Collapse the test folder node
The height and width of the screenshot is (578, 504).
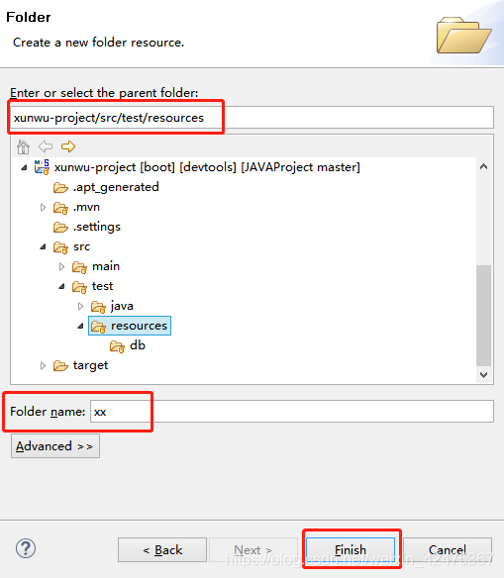pos(62,286)
